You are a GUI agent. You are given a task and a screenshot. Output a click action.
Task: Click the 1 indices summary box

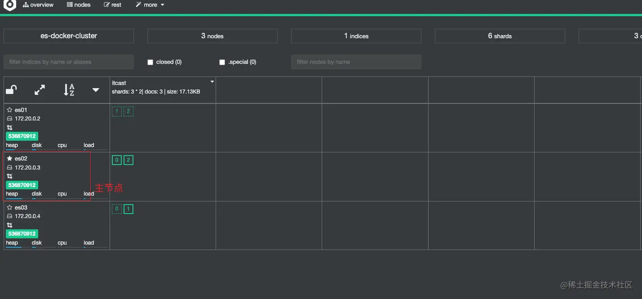pyautogui.click(x=356, y=36)
